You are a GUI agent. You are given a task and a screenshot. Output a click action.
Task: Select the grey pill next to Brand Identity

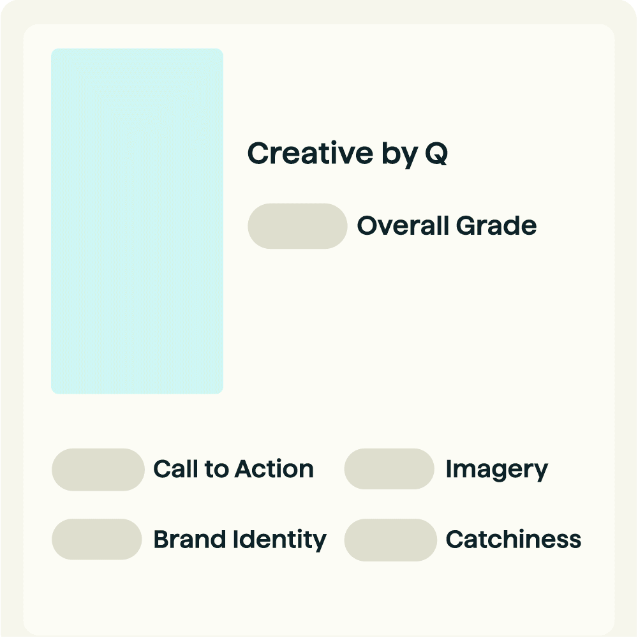coord(96,539)
